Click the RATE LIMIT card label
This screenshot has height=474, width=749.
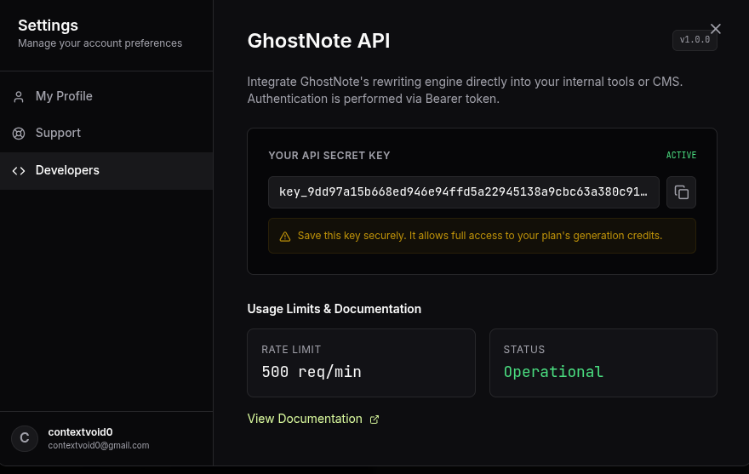[x=291, y=350]
